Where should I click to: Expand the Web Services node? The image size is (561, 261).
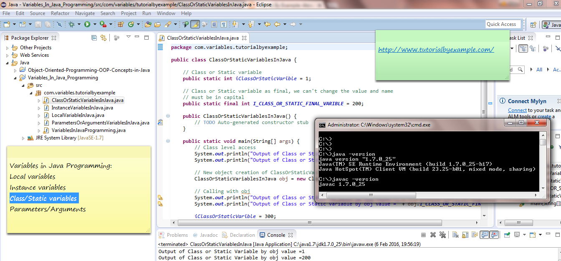tap(7, 55)
